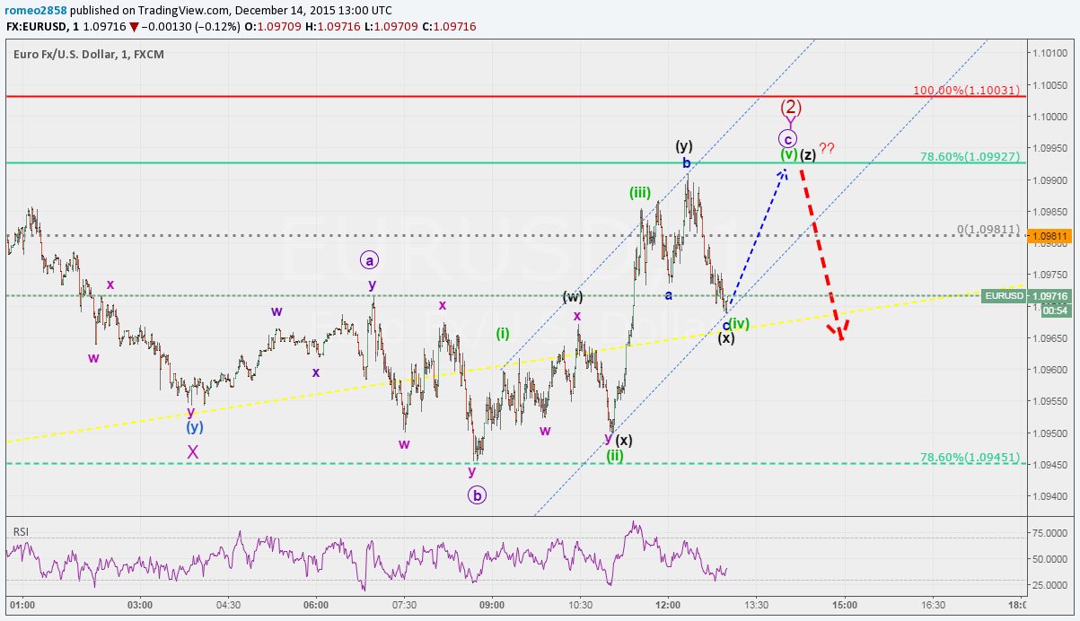Click the 100.00%(1.10031) Fibonacci label
Viewport: 1080px width, 621px height.
coord(966,91)
